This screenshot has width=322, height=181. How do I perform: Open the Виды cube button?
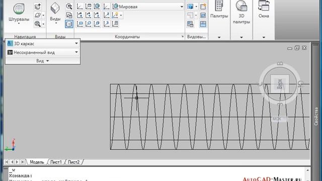tap(55, 9)
